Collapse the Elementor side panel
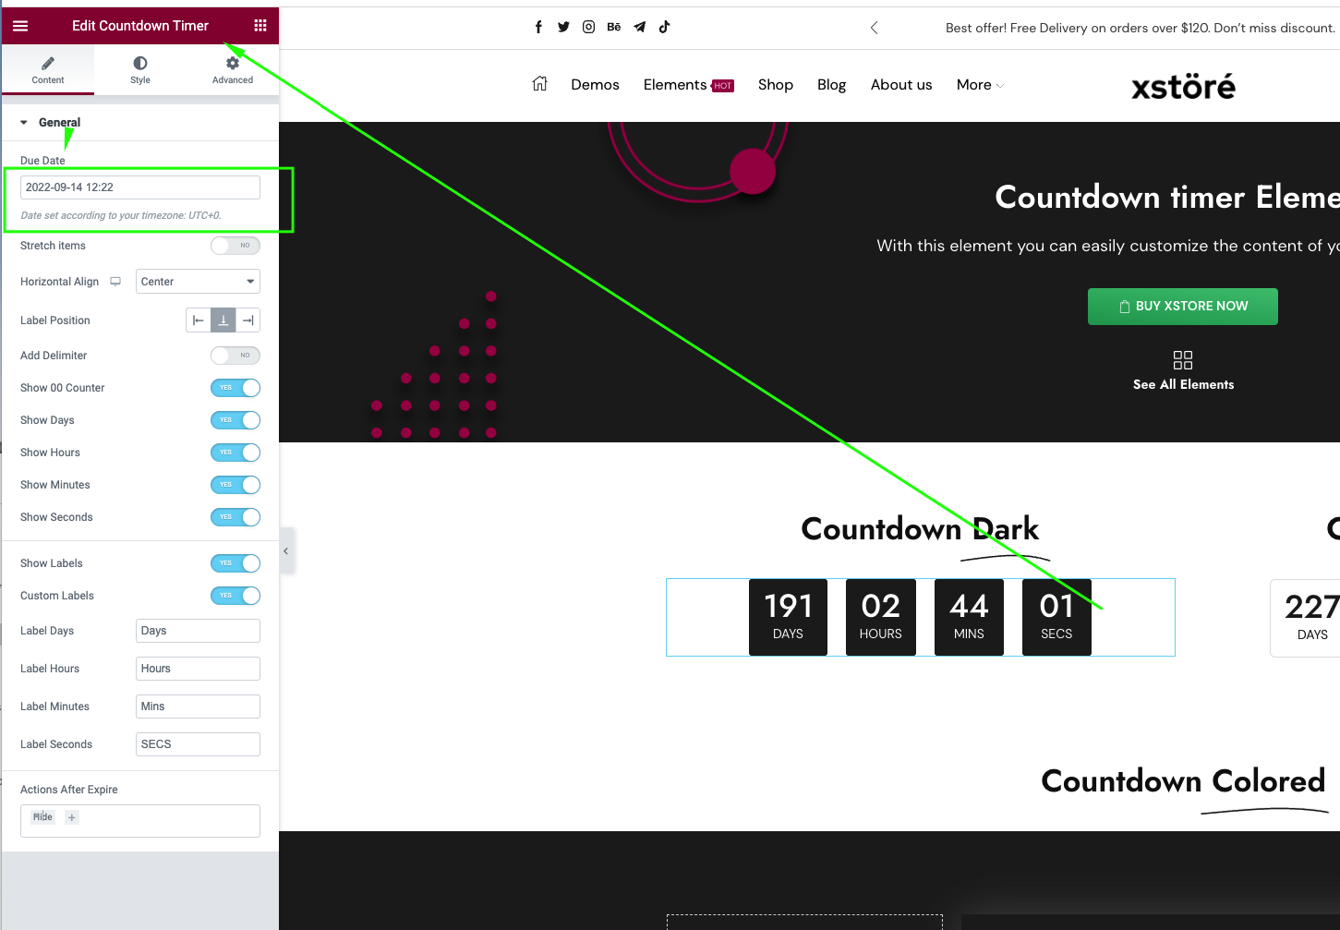Viewport: 1340px width, 930px height. point(286,551)
